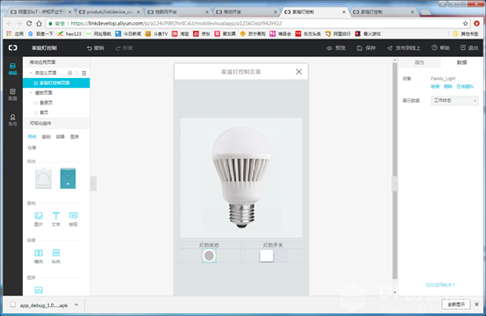The width and height of the screenshot is (486, 316).
Task: Select the 图片 image component
Action: (x=39, y=219)
